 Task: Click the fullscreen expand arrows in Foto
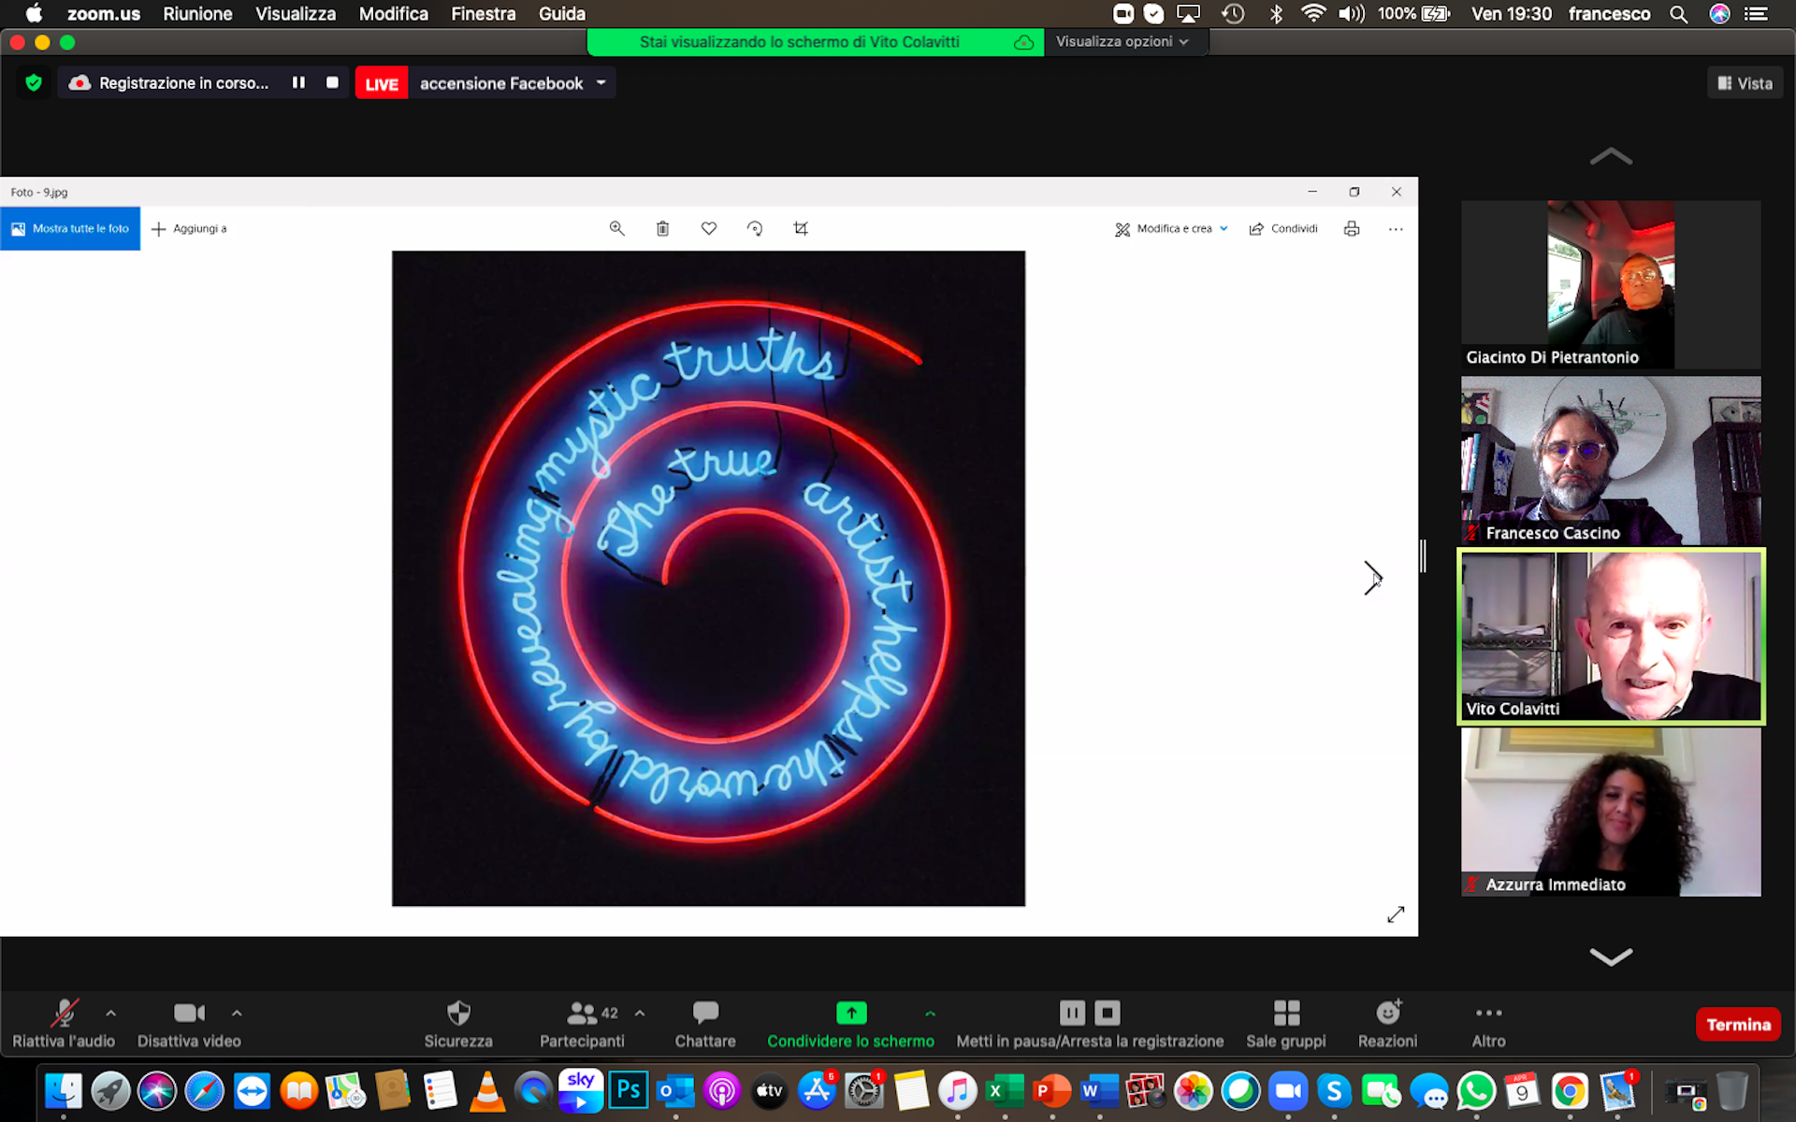(x=1396, y=914)
